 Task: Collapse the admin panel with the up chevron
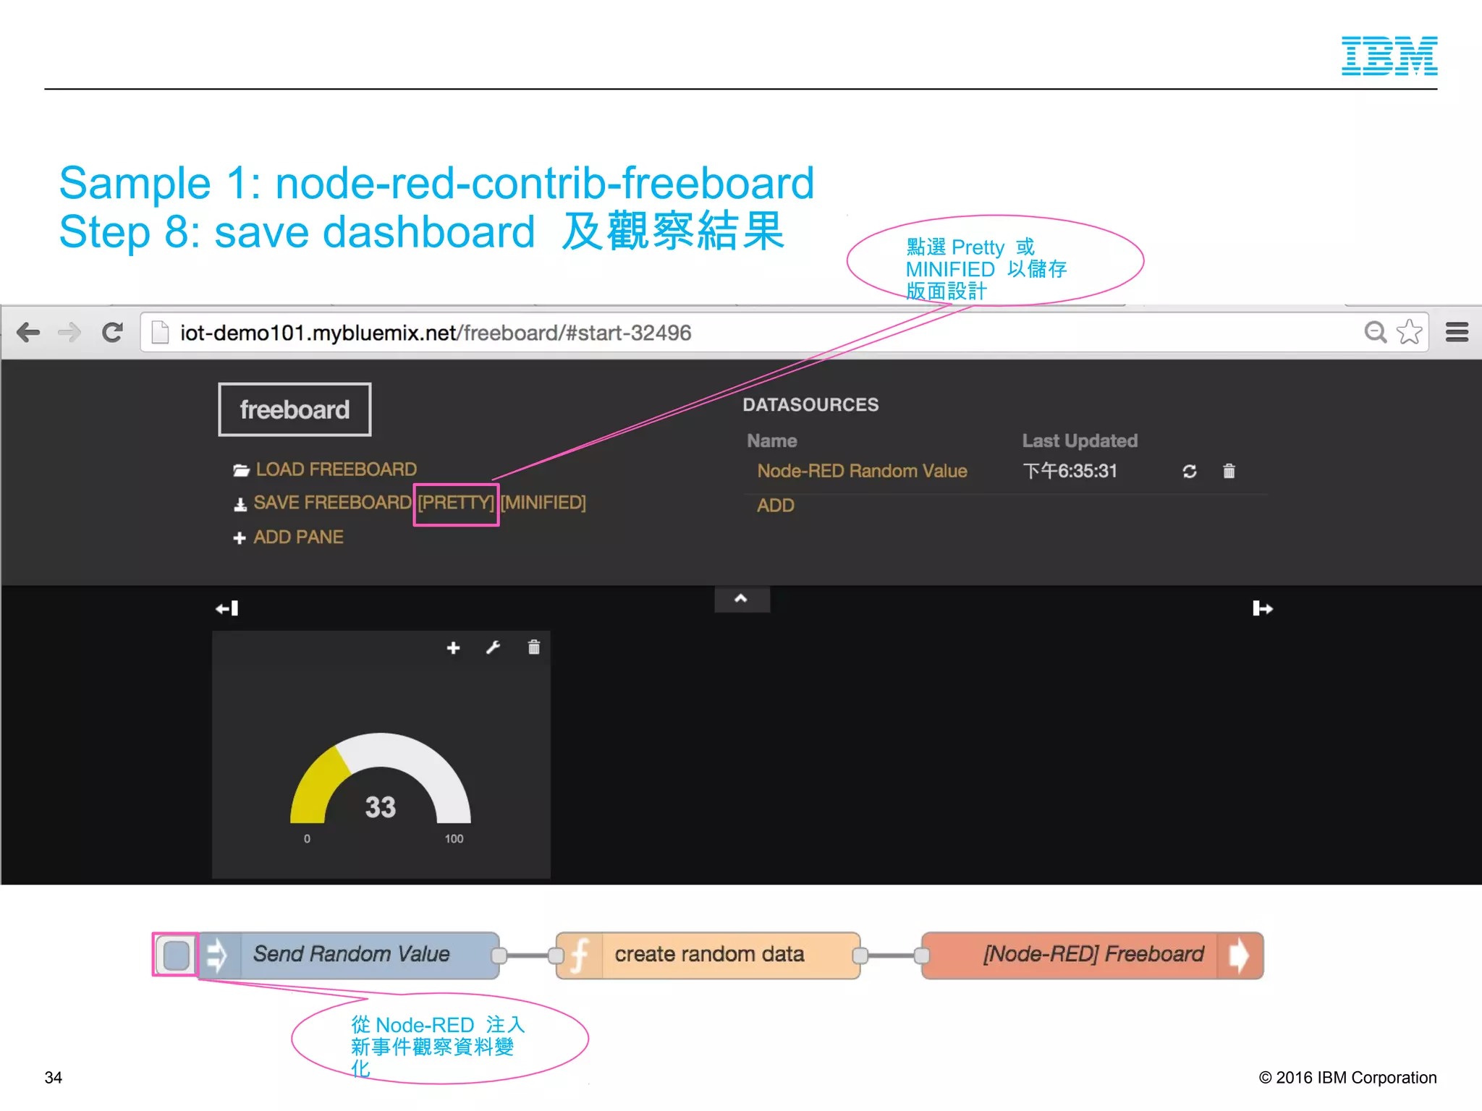pos(742,599)
